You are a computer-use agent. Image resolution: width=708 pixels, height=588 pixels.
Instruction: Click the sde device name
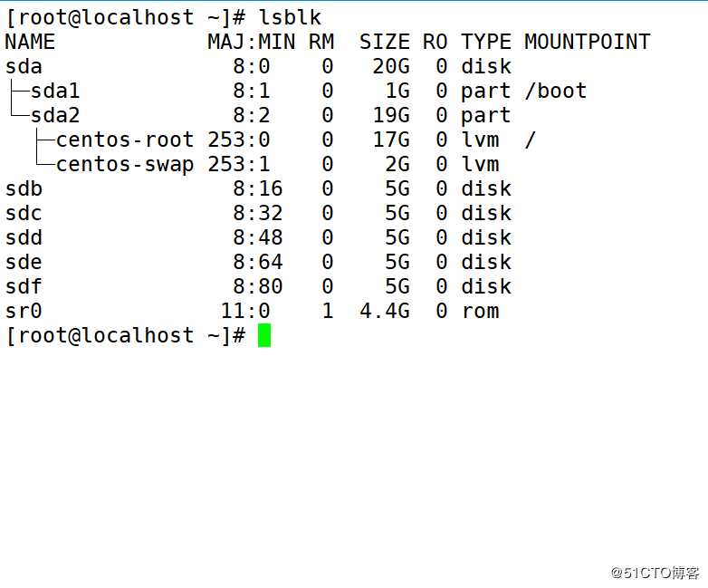(24, 262)
